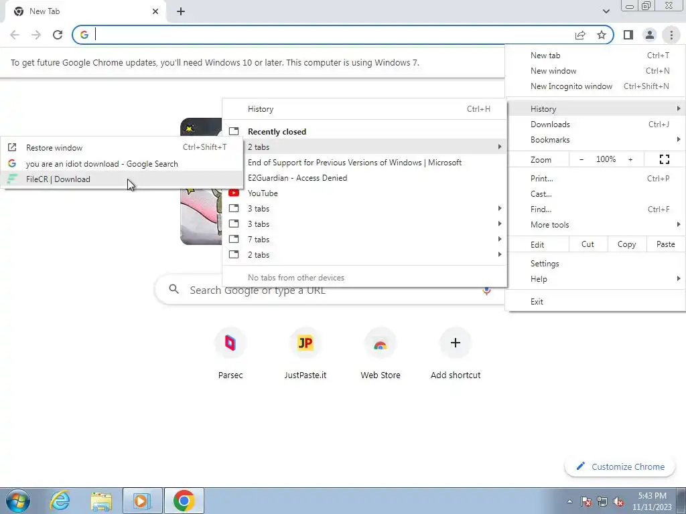Open Windows Explorer from the taskbar

(x=101, y=501)
